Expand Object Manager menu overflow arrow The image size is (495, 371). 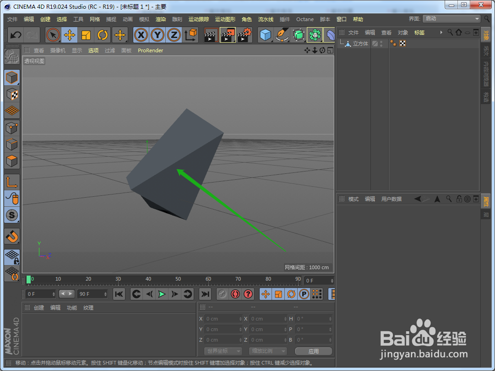point(441,32)
